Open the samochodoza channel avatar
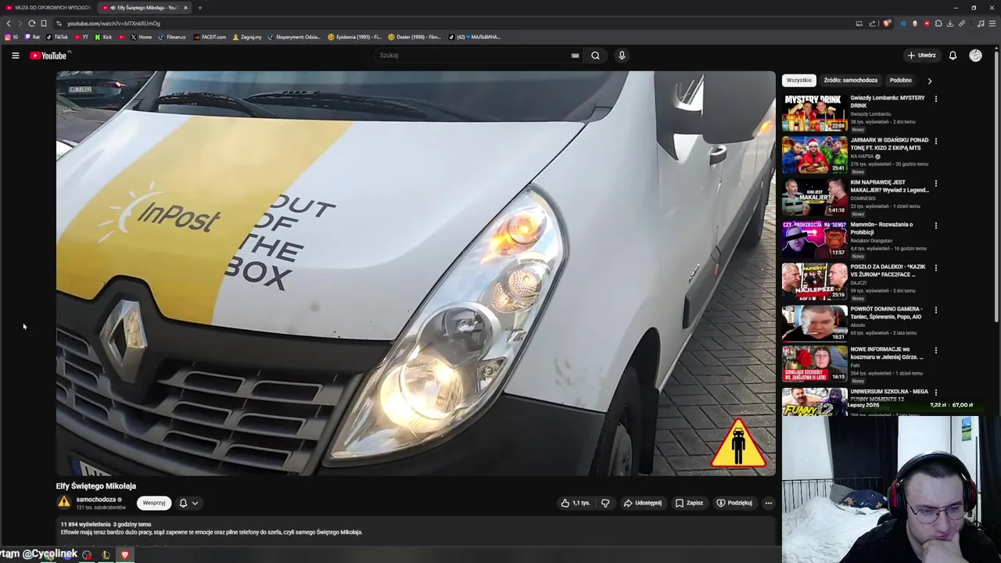Viewport: 1001px width, 563px height. coord(64,502)
